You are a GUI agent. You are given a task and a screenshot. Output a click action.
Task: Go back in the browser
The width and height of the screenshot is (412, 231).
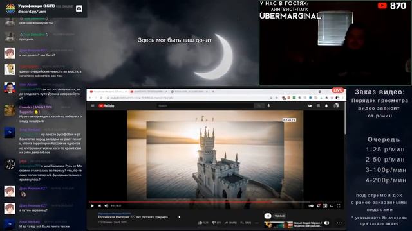90,98
